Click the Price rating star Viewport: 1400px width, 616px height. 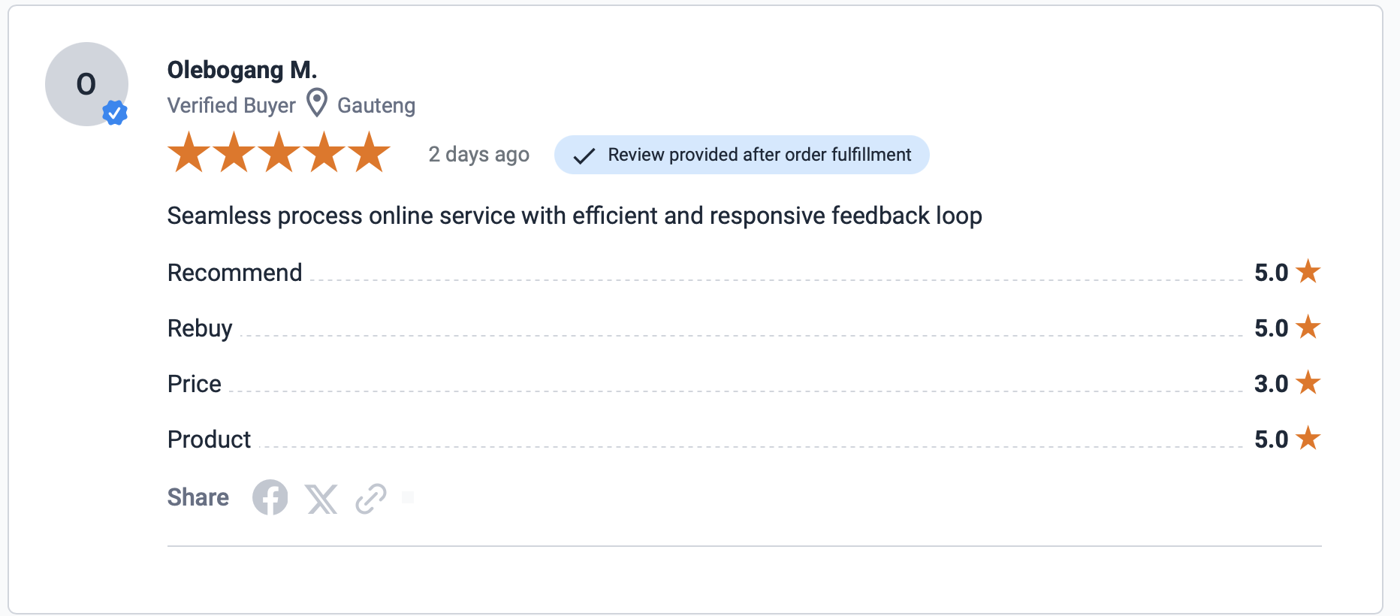[1308, 382]
